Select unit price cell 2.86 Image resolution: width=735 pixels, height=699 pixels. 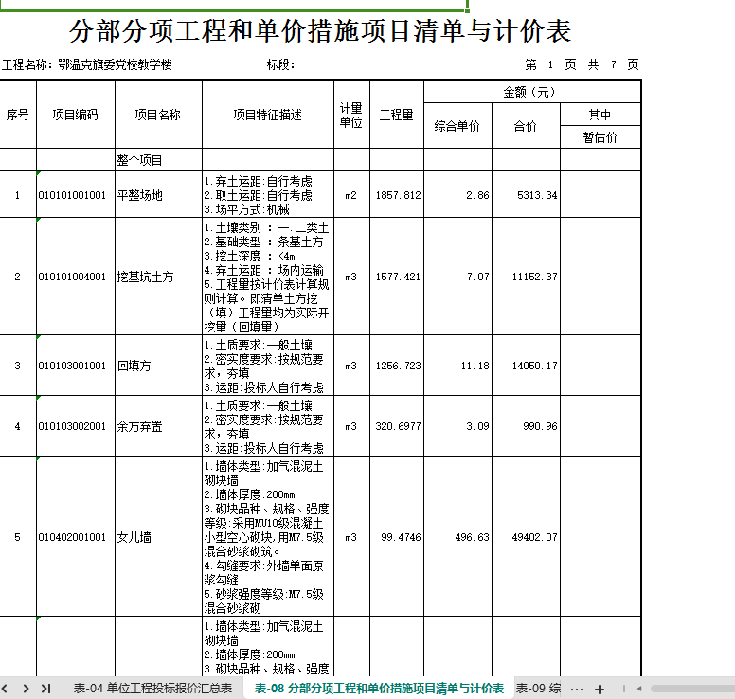coord(458,194)
